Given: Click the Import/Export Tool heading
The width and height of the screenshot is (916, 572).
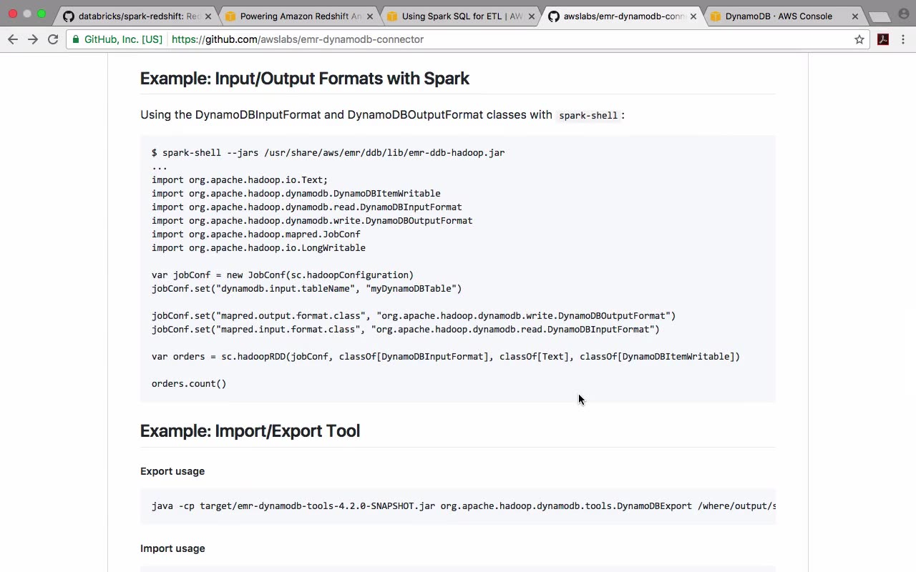Looking at the screenshot, I should tap(250, 430).
